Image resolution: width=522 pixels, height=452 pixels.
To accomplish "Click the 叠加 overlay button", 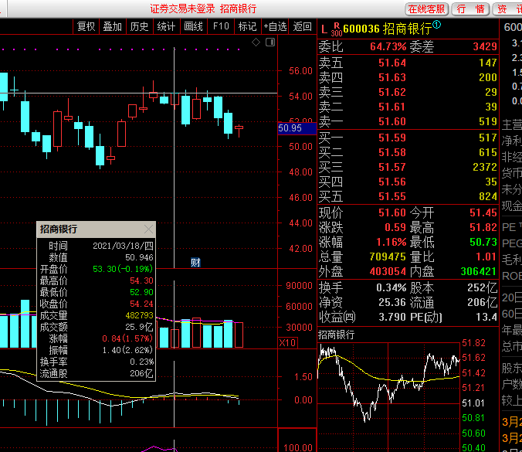I will tap(113, 26).
